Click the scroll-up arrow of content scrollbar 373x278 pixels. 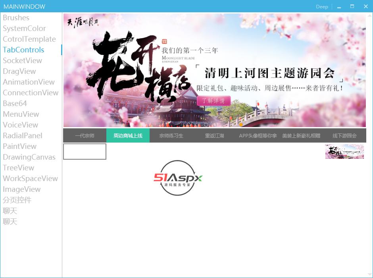tap(369, 15)
